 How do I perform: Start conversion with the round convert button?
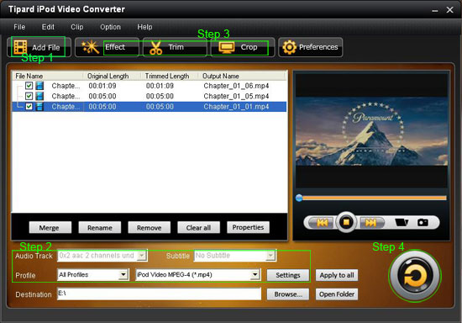[415, 276]
